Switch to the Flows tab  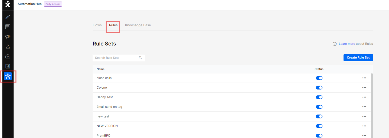(x=97, y=25)
